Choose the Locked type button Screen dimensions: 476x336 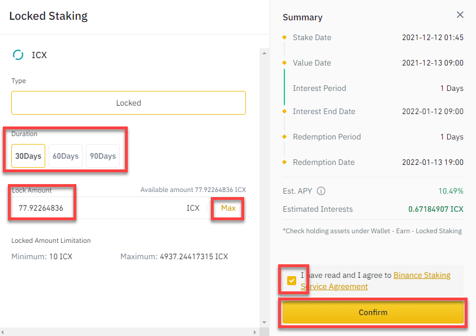click(128, 103)
